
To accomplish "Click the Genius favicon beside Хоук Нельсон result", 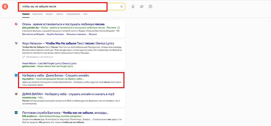I will (x=16, y=43).
